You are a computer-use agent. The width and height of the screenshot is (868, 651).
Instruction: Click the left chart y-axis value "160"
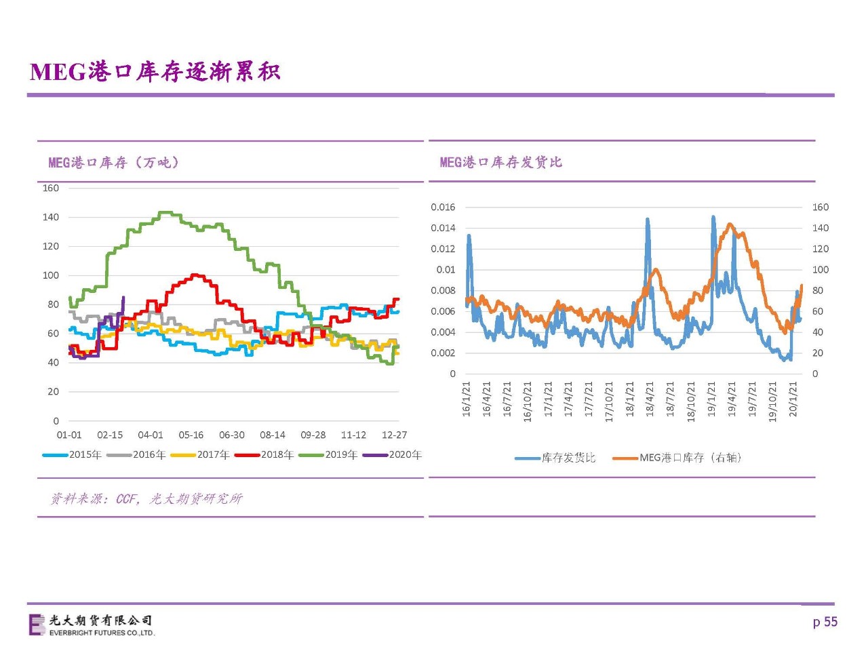pos(51,188)
